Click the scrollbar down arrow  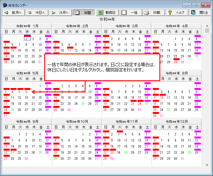tap(207, 165)
